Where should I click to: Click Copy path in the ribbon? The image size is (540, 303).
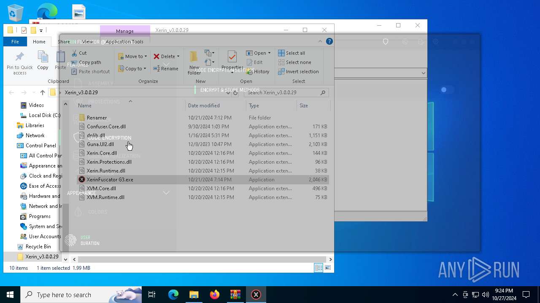click(x=86, y=62)
